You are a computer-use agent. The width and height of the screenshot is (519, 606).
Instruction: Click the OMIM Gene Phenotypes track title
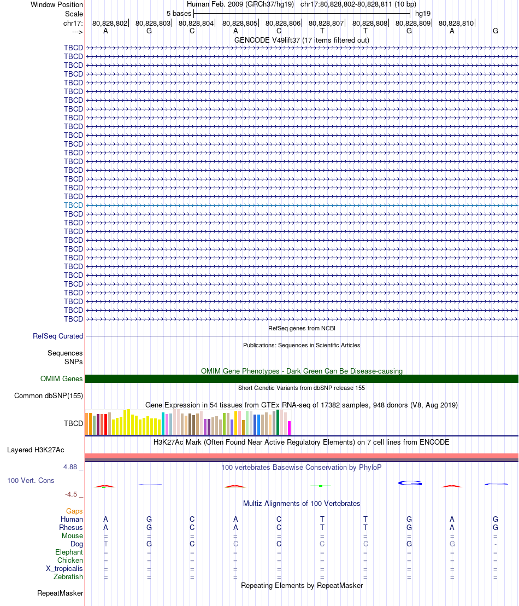click(x=302, y=371)
